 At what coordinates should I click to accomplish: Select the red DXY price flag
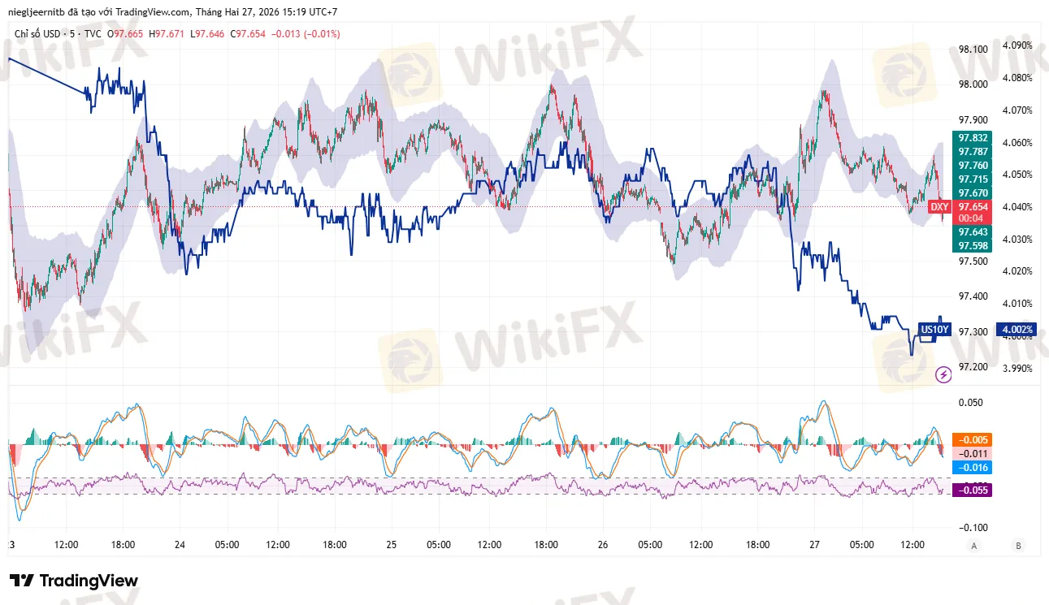click(x=938, y=206)
